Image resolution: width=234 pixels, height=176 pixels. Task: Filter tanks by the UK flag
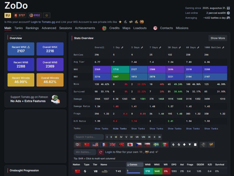[113, 145]
